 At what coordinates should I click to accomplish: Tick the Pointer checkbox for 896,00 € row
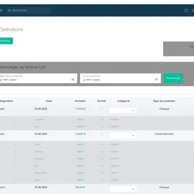(101, 187)
